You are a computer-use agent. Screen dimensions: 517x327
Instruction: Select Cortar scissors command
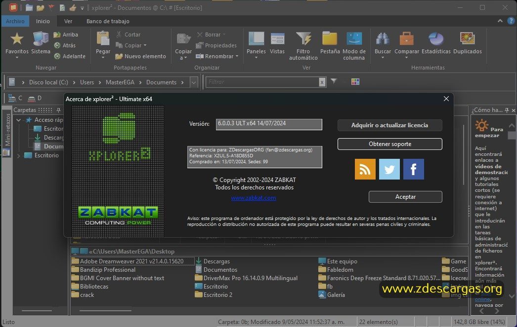[x=128, y=35]
